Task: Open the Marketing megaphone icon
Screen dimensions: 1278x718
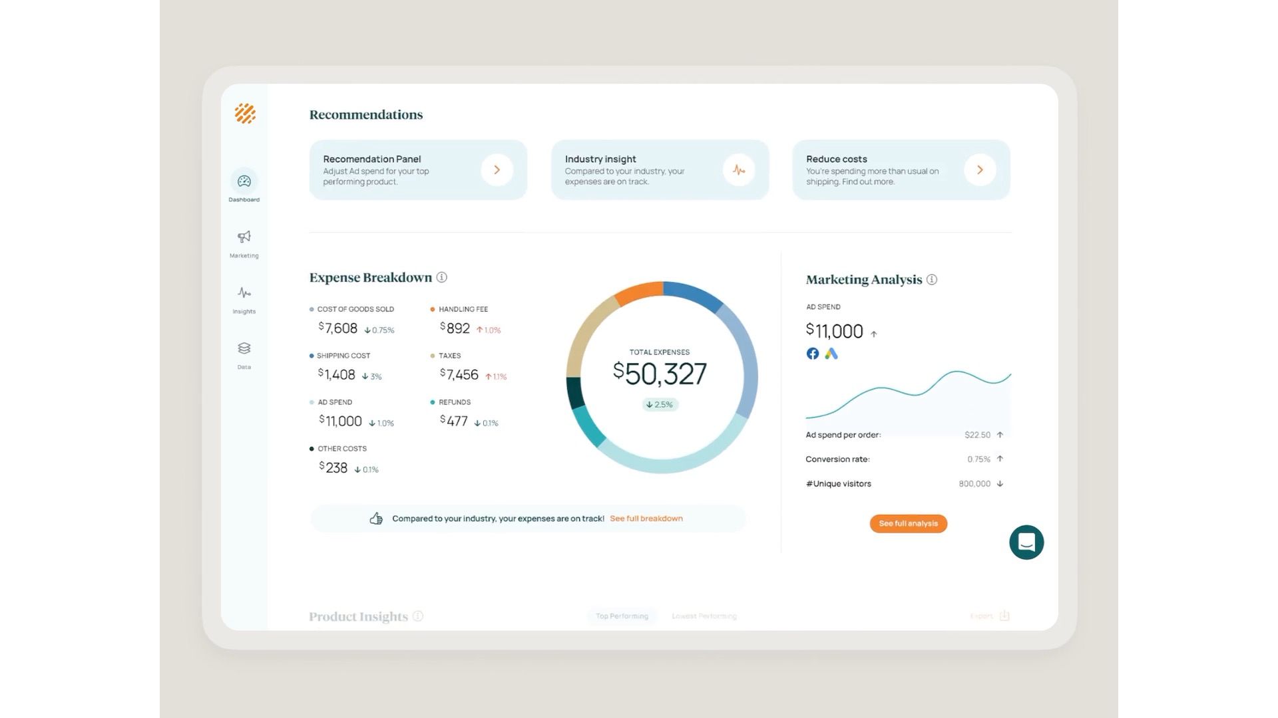Action: tap(244, 237)
